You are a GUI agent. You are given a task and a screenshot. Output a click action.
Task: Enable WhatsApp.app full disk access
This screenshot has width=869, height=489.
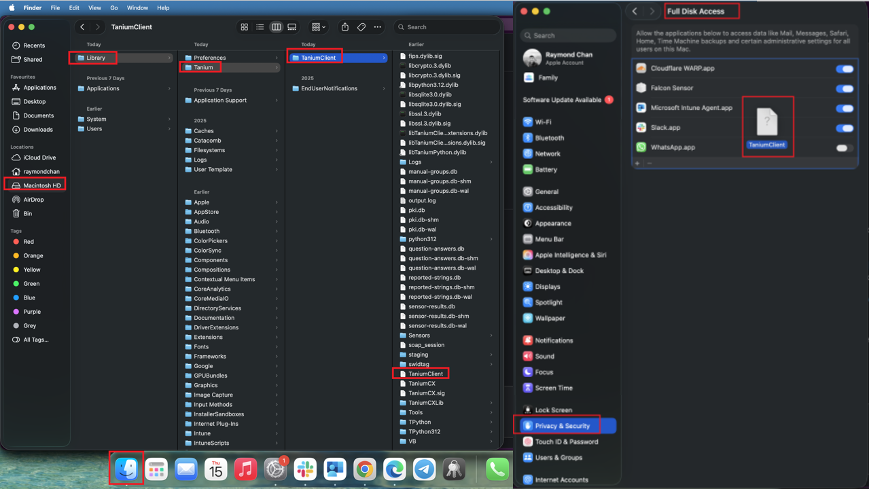(845, 147)
